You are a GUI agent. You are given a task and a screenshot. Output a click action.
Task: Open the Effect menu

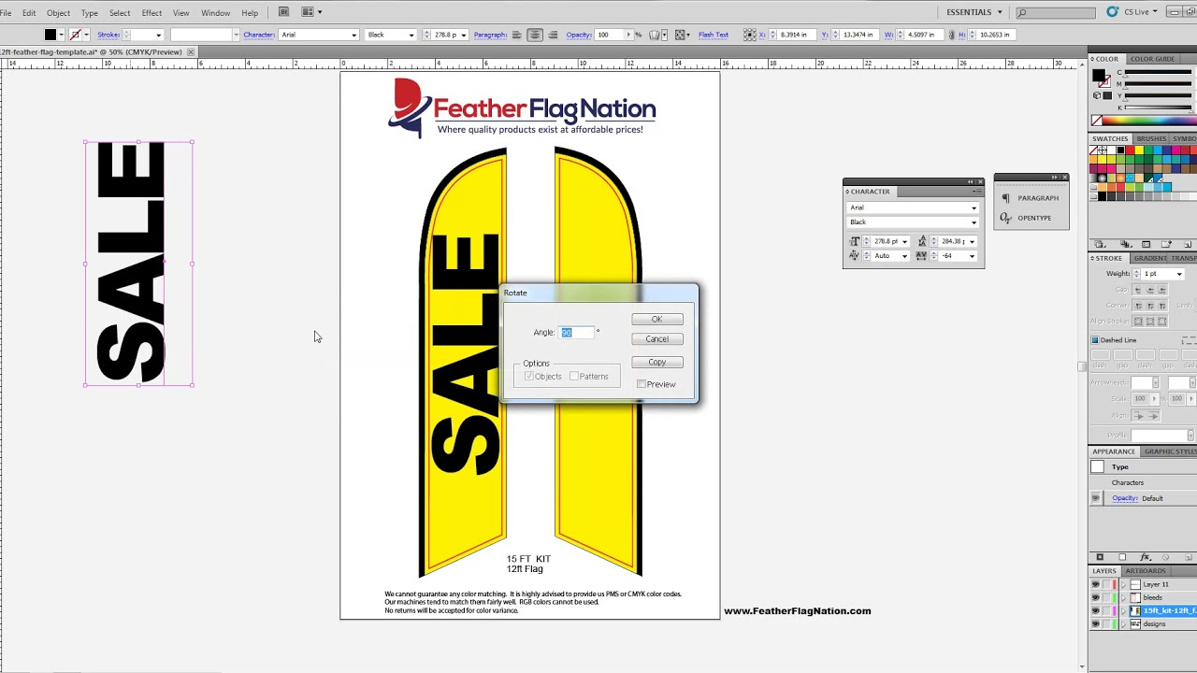click(151, 12)
